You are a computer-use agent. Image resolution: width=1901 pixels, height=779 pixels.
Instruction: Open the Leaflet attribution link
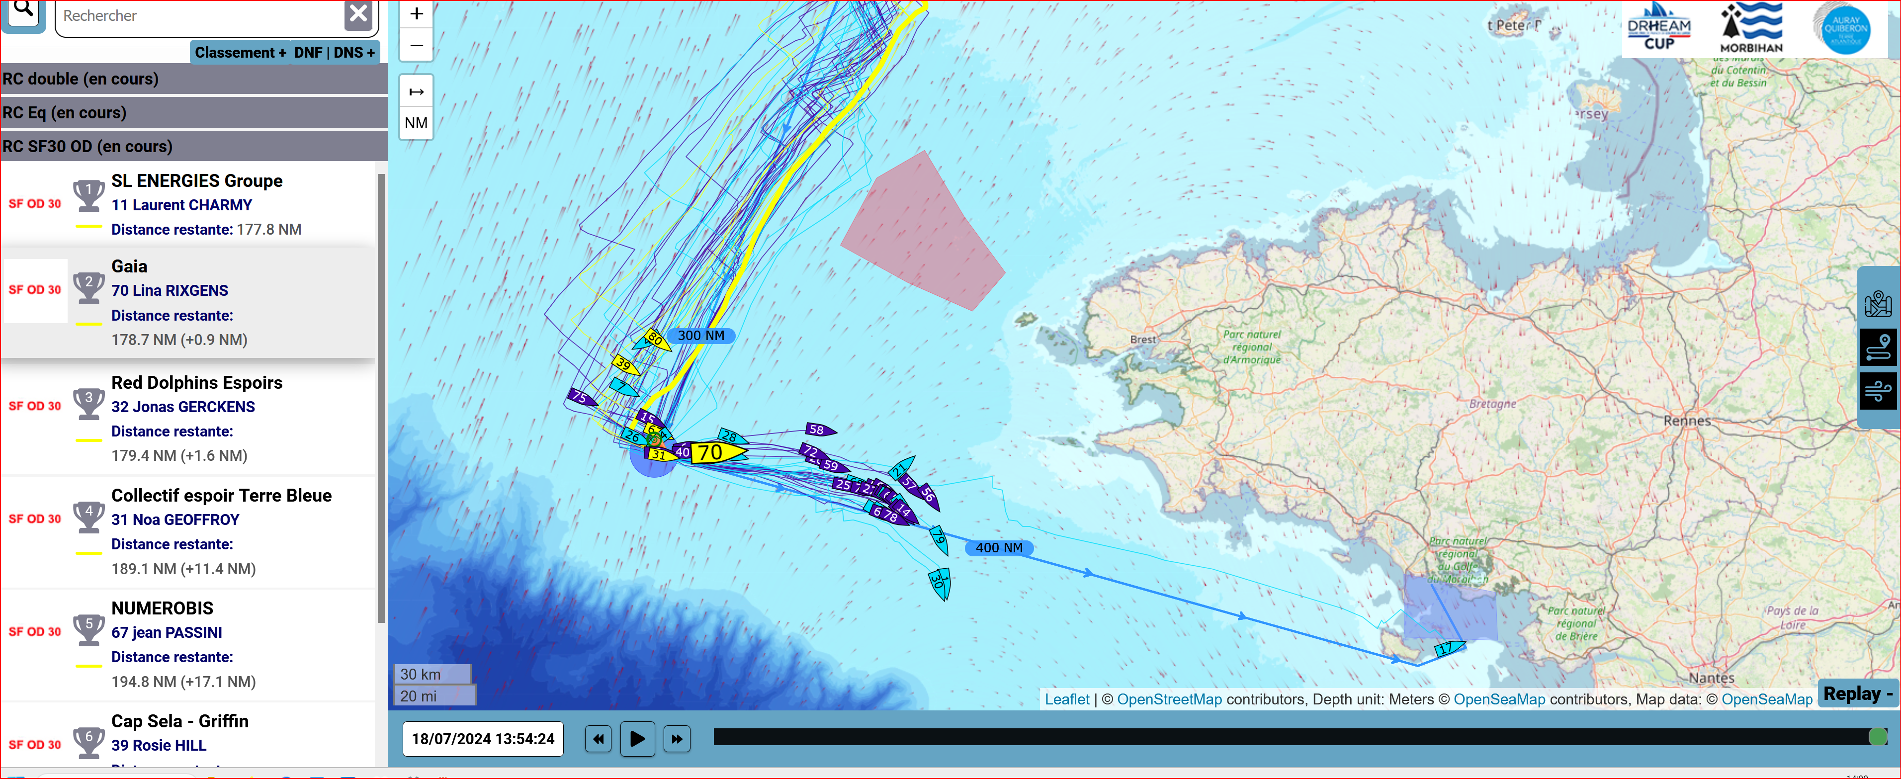click(1066, 698)
